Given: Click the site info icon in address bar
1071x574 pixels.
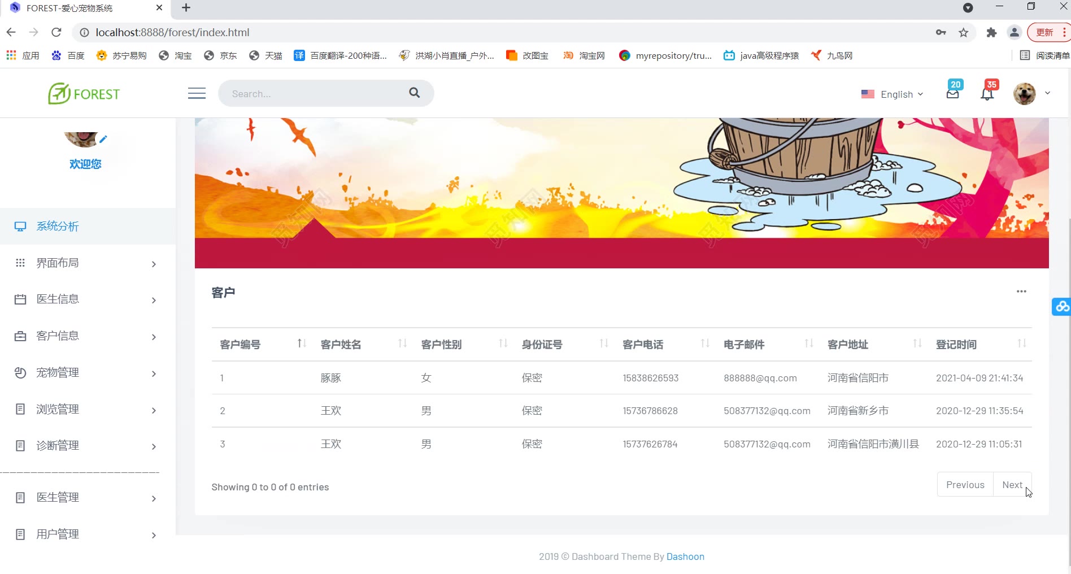Looking at the screenshot, I should pos(84,32).
